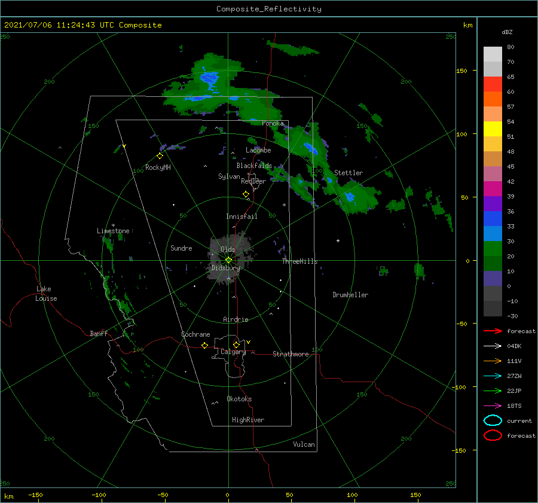The height and width of the screenshot is (503, 538).
Task: Click the cyan current ellipse legend icon
Action: (493, 420)
